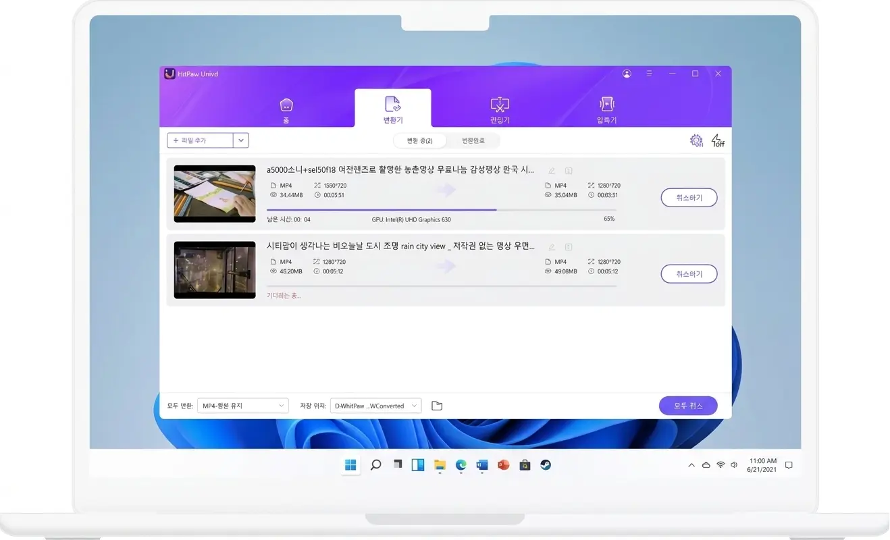Edit the a5000소니 video title pencil icon

(x=552, y=171)
